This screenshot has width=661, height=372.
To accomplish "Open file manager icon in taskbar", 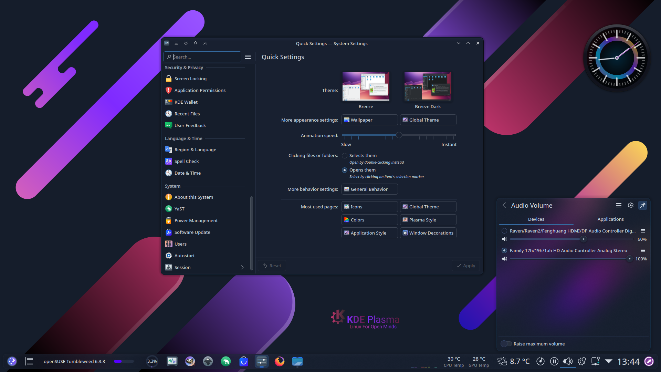I will pyautogui.click(x=297, y=361).
